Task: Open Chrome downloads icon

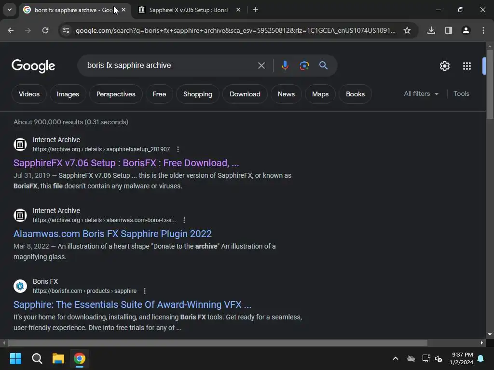Action: pyautogui.click(x=431, y=30)
